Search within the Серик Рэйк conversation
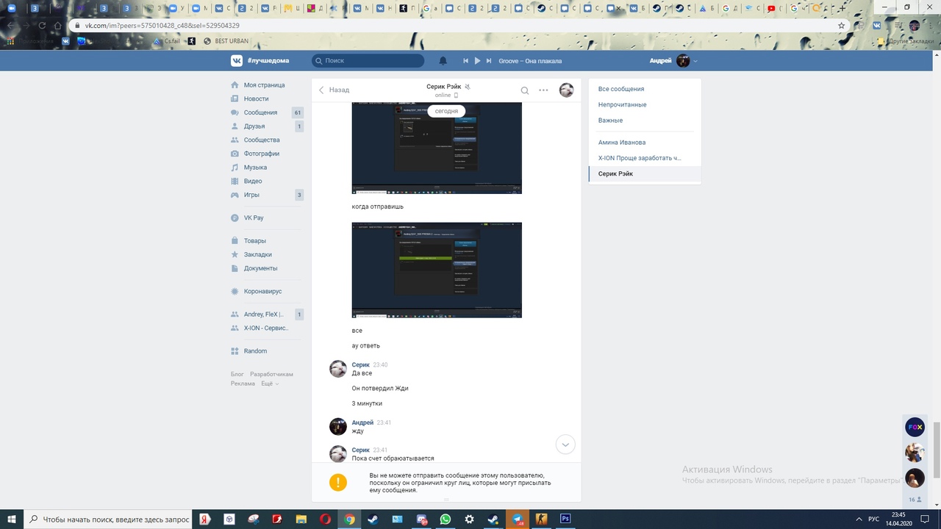This screenshot has height=529, width=941. pyautogui.click(x=524, y=90)
